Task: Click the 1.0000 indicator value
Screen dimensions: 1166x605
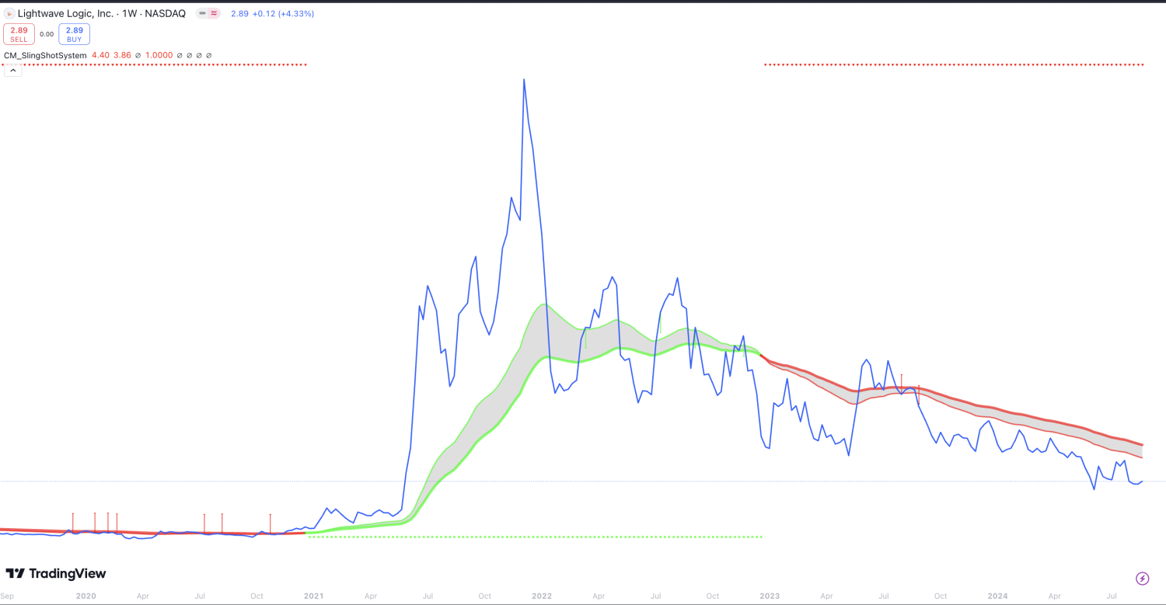Action: 159,55
